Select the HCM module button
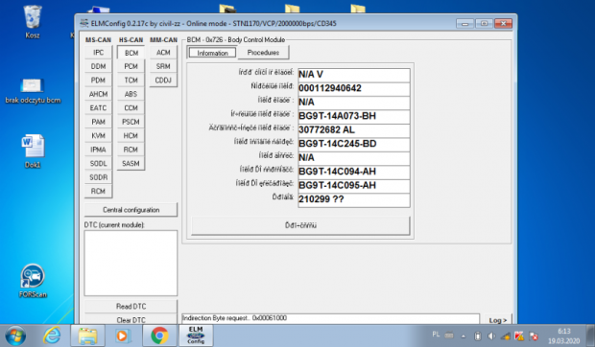Screen dimensions: 595x347 click(x=131, y=135)
